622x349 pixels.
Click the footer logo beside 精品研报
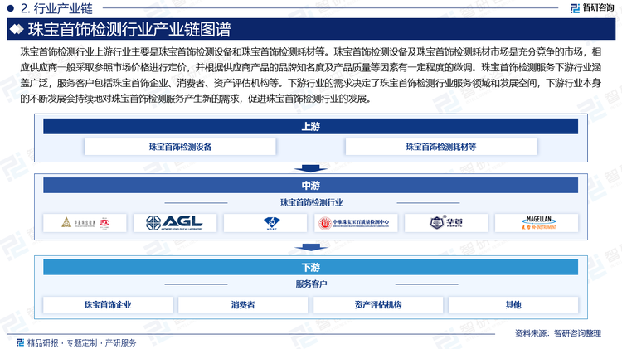pos(20,342)
